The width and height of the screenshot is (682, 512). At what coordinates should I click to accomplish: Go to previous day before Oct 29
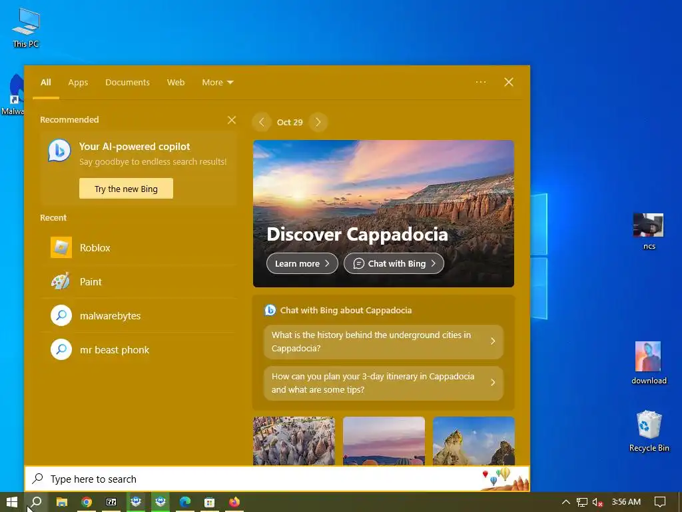pos(261,122)
